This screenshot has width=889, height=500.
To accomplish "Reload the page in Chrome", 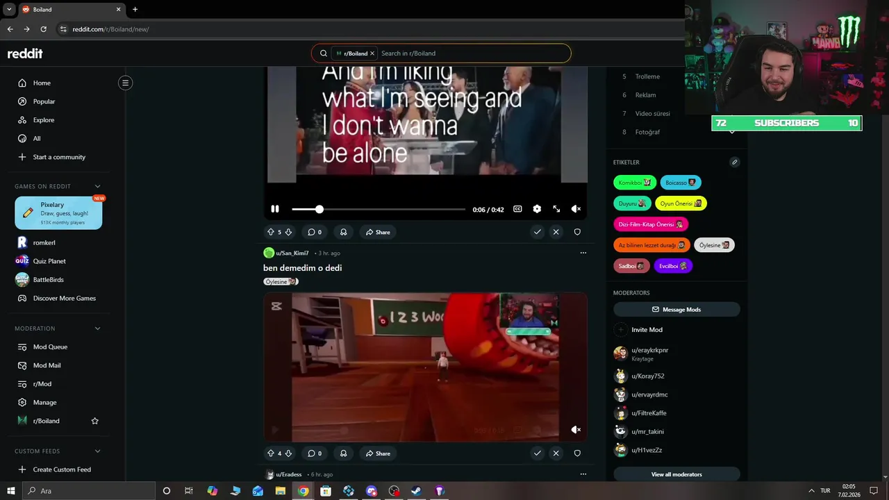I will pos(43,29).
